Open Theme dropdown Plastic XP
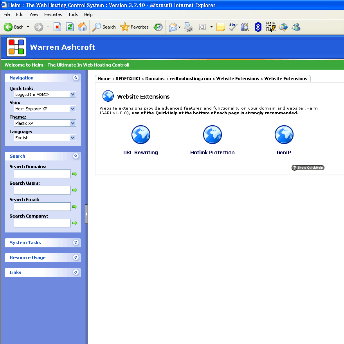 (x=45, y=123)
